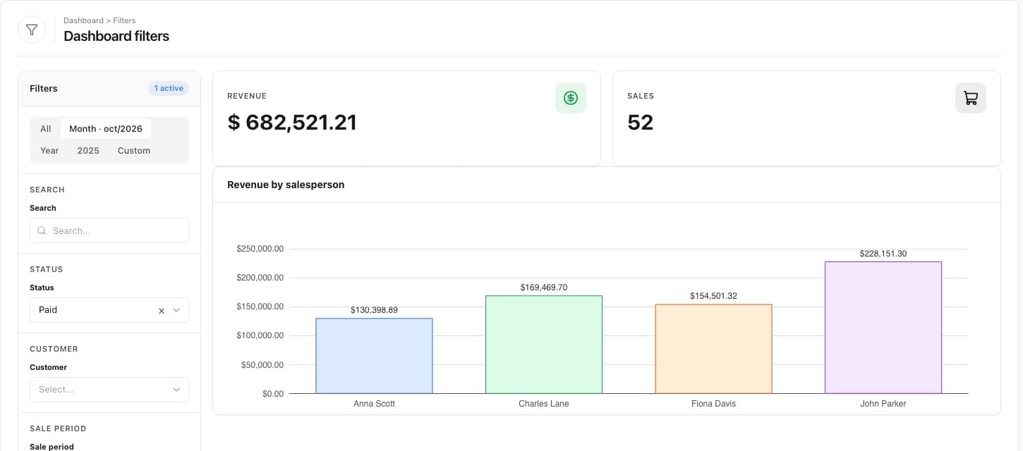This screenshot has width=1023, height=451.
Task: Click the $100,000.00 y-axis label
Action: 260,335
